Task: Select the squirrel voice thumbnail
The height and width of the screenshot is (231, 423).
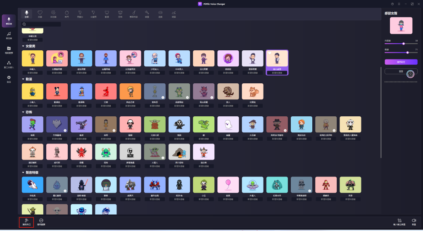Action: [252, 92]
